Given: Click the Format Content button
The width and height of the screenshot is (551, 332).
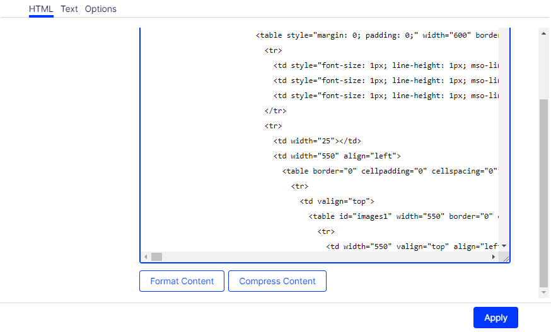Looking at the screenshot, I should (182, 281).
